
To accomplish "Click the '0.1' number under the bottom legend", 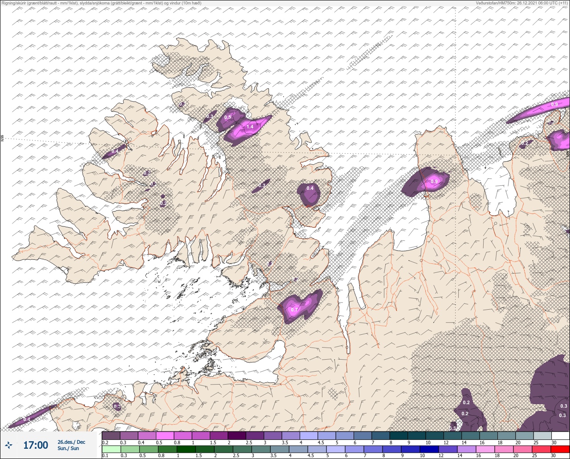I will (x=105, y=456).
